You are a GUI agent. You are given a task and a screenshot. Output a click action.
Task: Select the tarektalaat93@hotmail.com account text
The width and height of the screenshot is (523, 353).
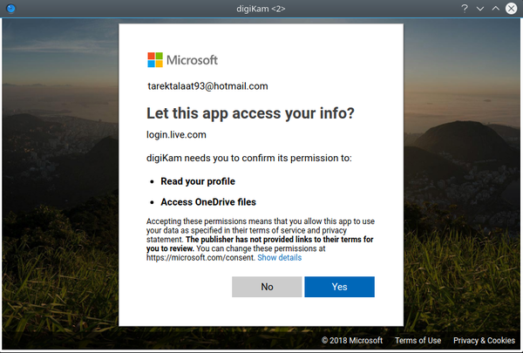click(207, 86)
